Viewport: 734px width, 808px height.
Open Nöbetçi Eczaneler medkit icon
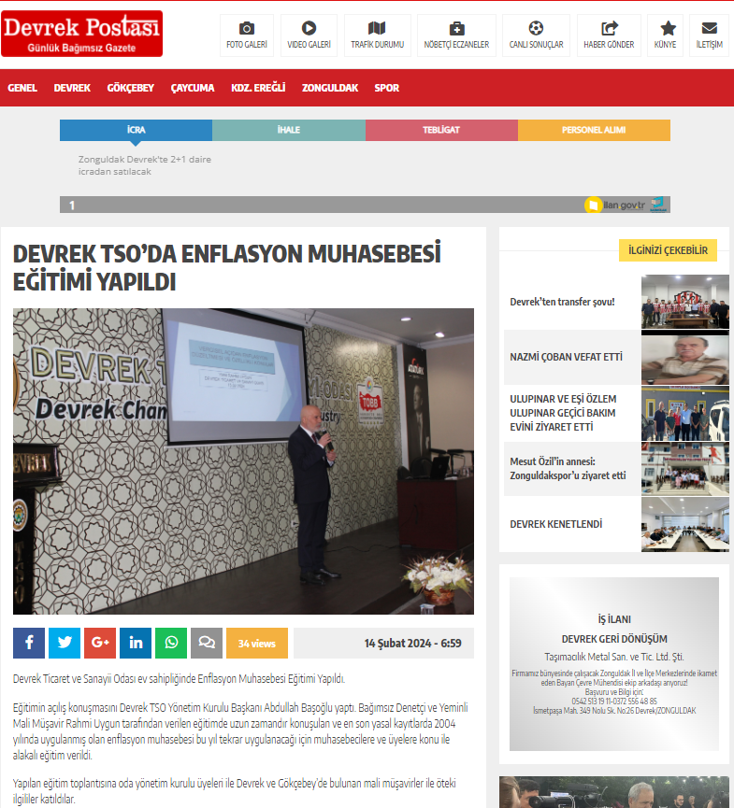[x=456, y=28]
